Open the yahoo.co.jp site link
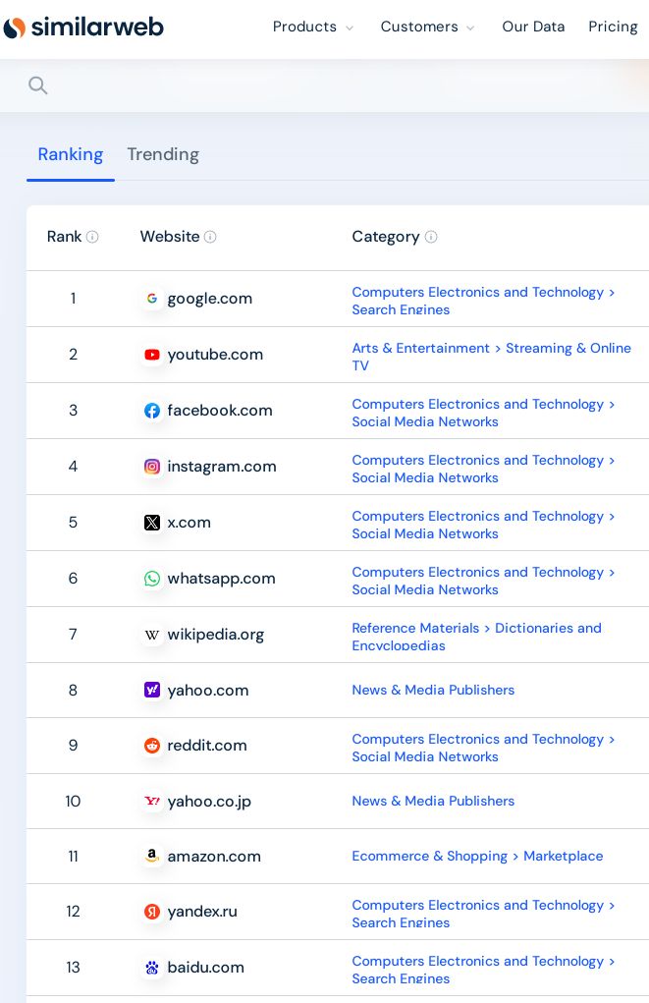The width and height of the screenshot is (649, 1003). 209,801
